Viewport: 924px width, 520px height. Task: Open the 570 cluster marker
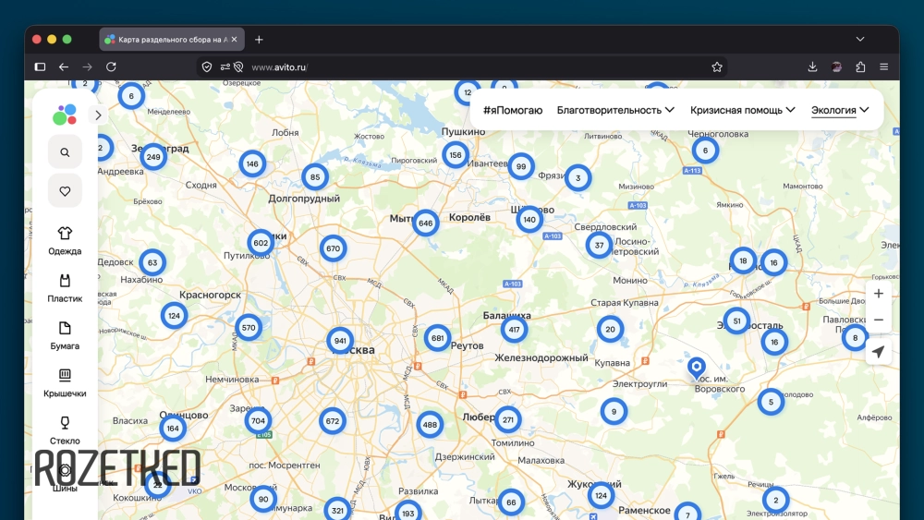[249, 328]
